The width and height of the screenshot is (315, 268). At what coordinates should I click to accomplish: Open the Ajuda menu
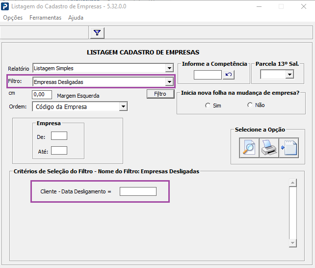[x=76, y=18]
